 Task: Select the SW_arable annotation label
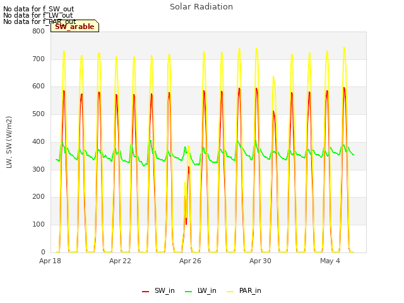pyautogui.click(x=74, y=27)
